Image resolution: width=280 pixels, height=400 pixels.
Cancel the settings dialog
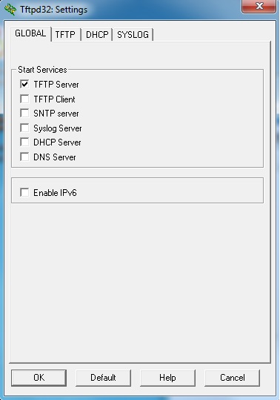coord(232,378)
